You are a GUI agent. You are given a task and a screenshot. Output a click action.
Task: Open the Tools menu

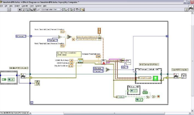tap(31, 6)
